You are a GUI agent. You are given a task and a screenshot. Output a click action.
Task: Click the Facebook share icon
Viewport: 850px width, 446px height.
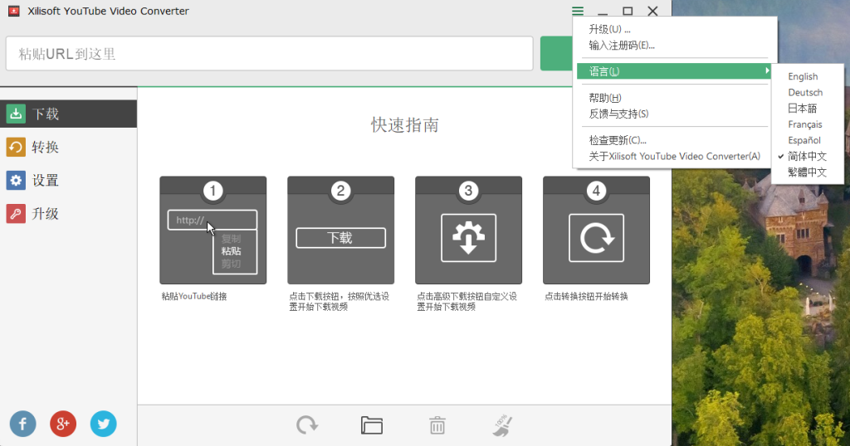click(x=22, y=424)
